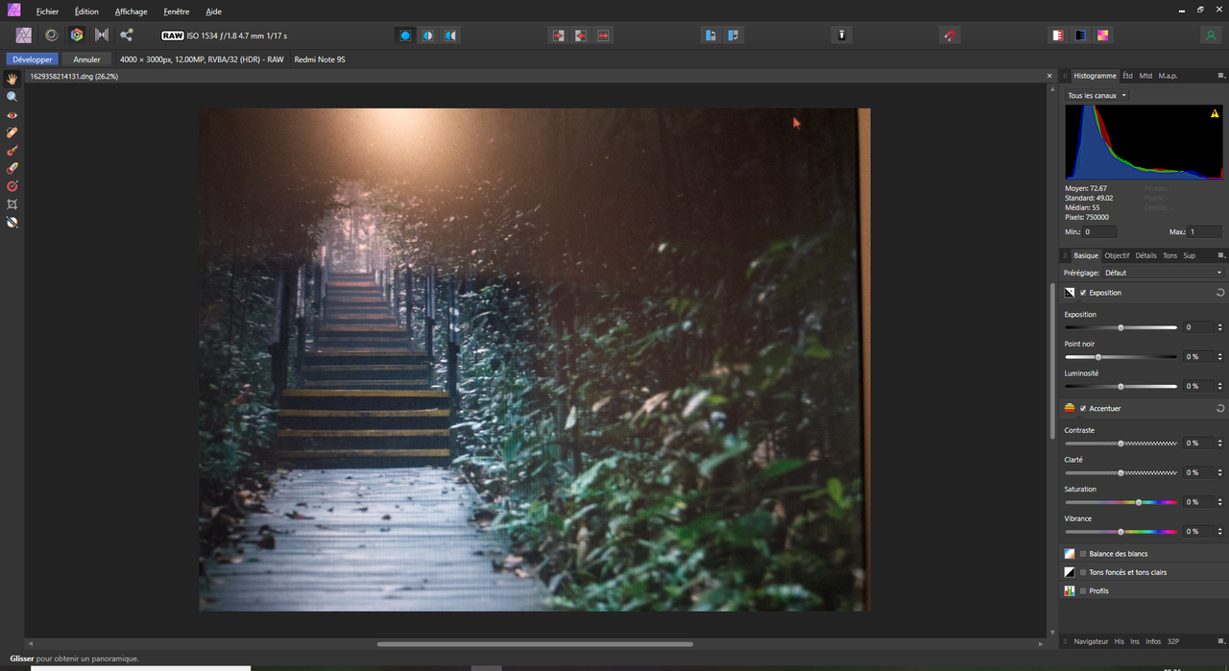Click the Develop persona icon
This screenshot has height=671, width=1229.
77,35
